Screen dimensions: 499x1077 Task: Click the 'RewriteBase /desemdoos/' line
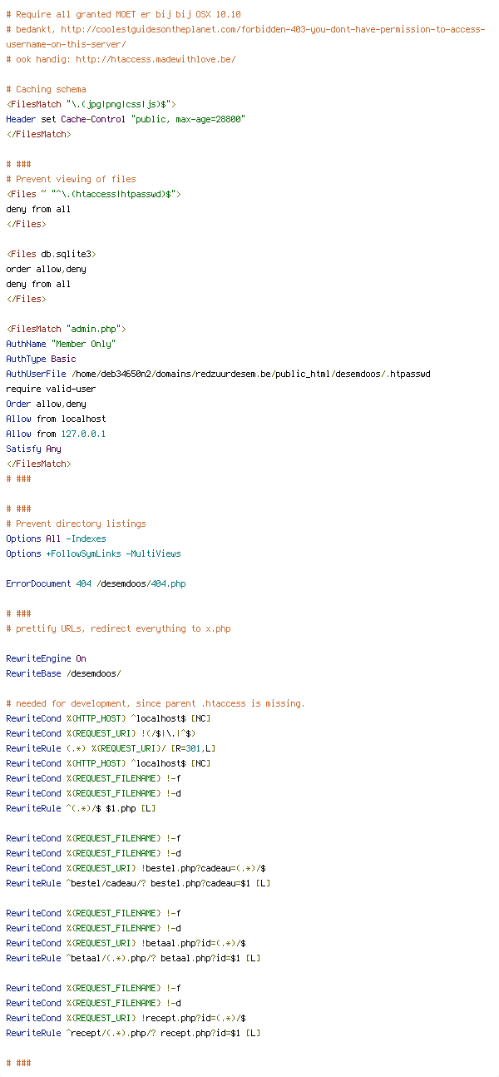click(63, 673)
